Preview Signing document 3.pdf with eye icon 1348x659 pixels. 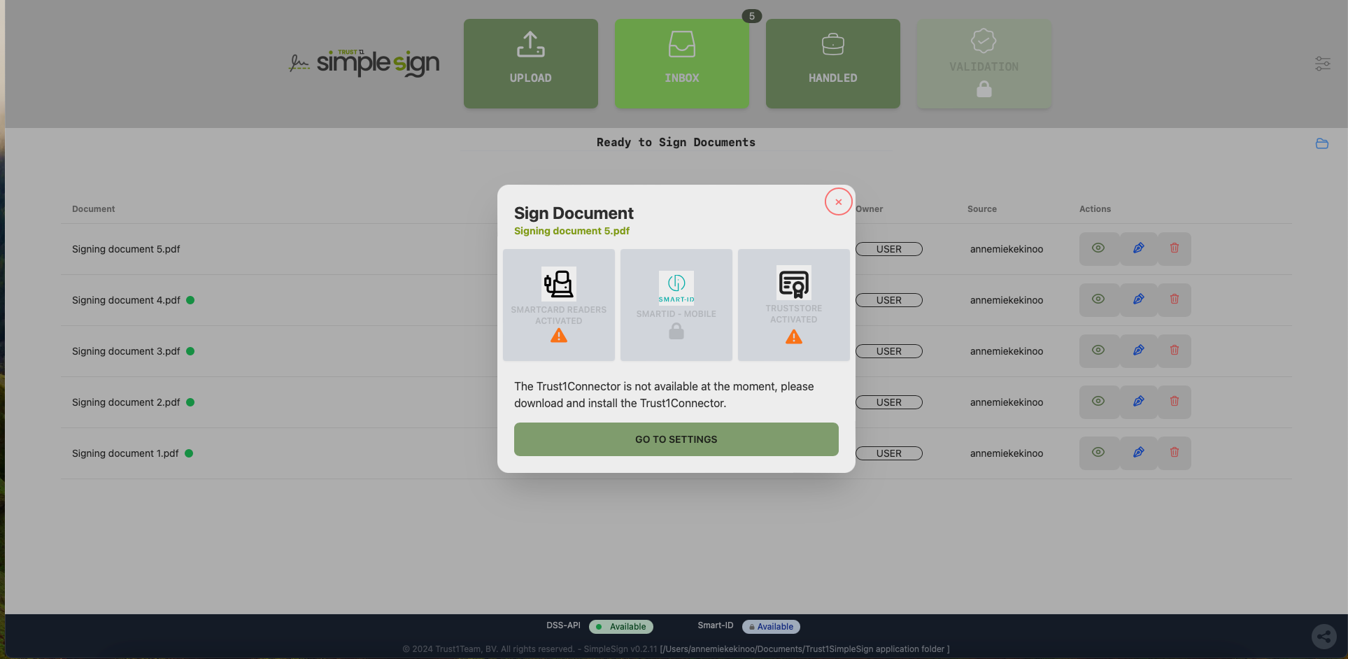click(x=1098, y=350)
